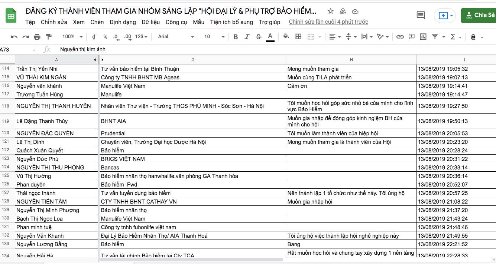Viewport: 496px width, 264px height.
Task: Expand hidden columns with right arrow in column G
Action: [x=103, y=60]
